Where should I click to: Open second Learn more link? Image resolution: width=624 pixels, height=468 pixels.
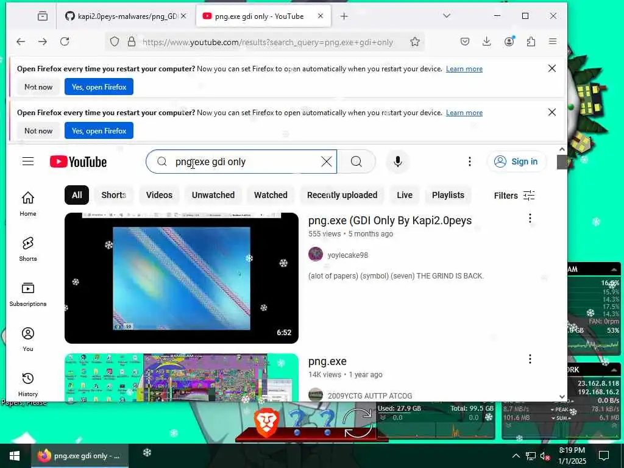464,113
